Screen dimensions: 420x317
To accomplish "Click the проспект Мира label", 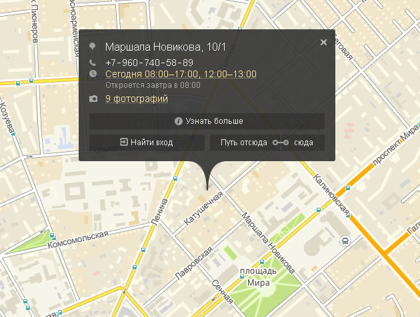I will coord(396,143).
